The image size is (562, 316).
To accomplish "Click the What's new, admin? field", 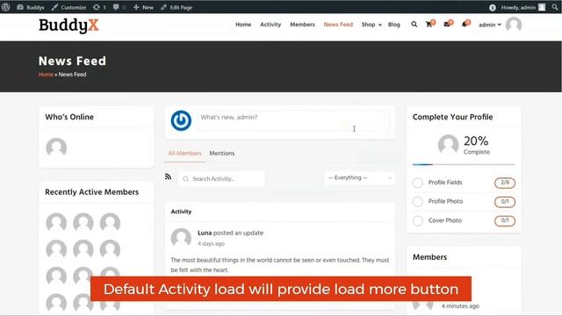I will point(292,121).
